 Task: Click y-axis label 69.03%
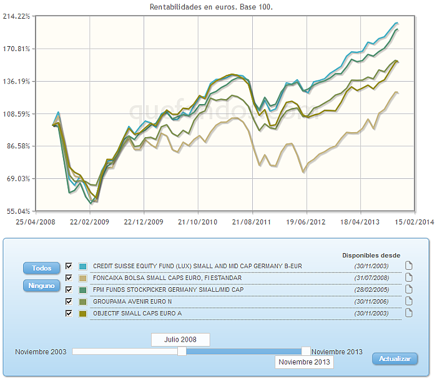pyautogui.click(x=18, y=179)
